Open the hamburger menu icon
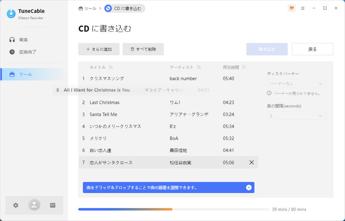Image resolution: width=345 pixels, height=221 pixels. [x=303, y=8]
